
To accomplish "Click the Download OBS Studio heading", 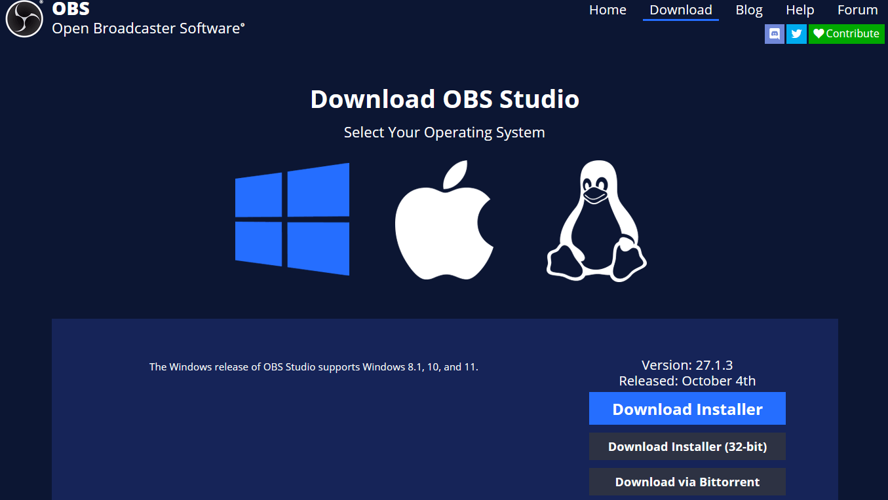I will tap(444, 99).
